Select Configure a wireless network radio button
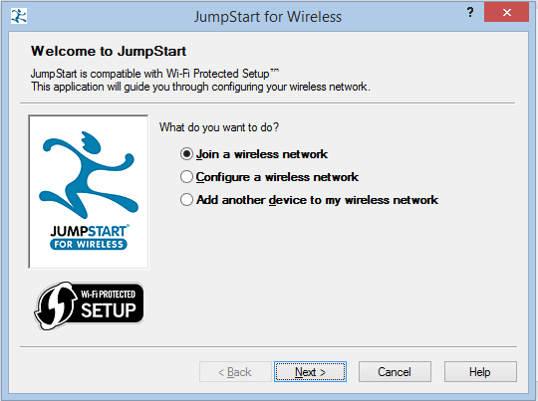538x401 pixels. (186, 177)
